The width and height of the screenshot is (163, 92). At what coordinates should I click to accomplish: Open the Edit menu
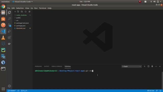13,8
